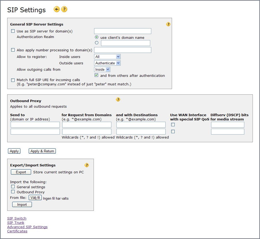Screen dimensions: 260x239
Task: Click the Apply & Return button
Action: pos(42,151)
